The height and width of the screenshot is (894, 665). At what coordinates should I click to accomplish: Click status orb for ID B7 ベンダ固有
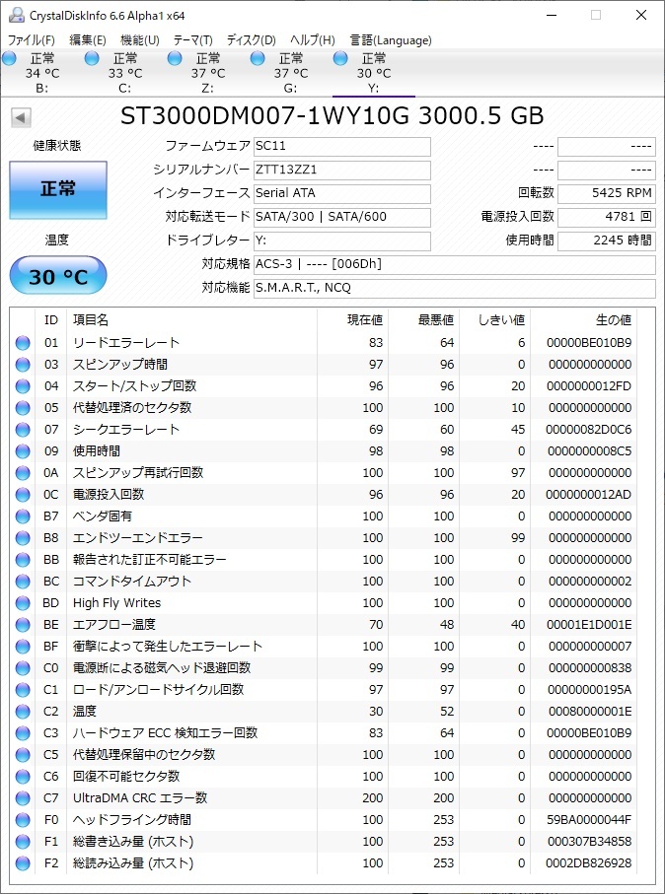click(x=23, y=516)
